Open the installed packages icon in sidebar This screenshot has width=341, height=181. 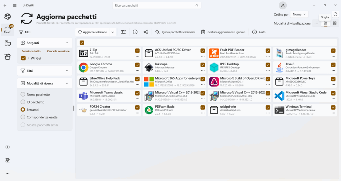(8, 43)
